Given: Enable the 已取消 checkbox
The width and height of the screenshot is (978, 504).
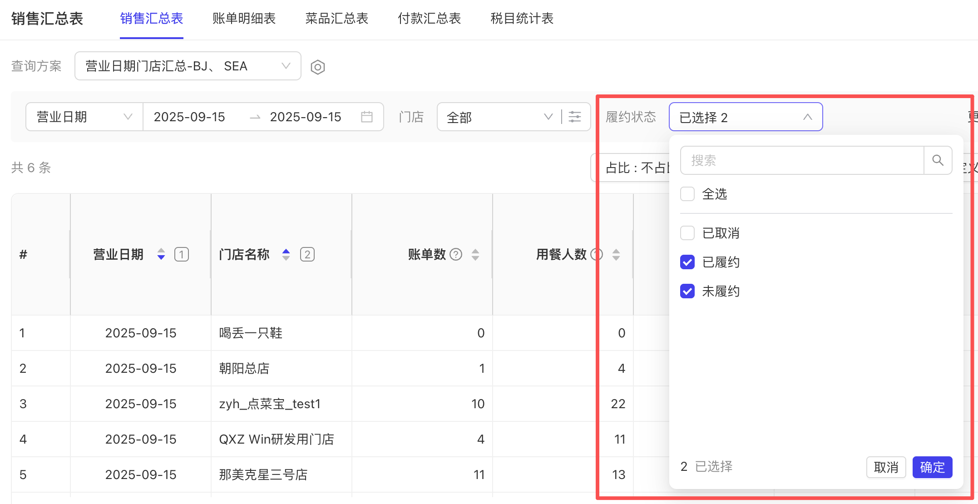Looking at the screenshot, I should point(687,233).
